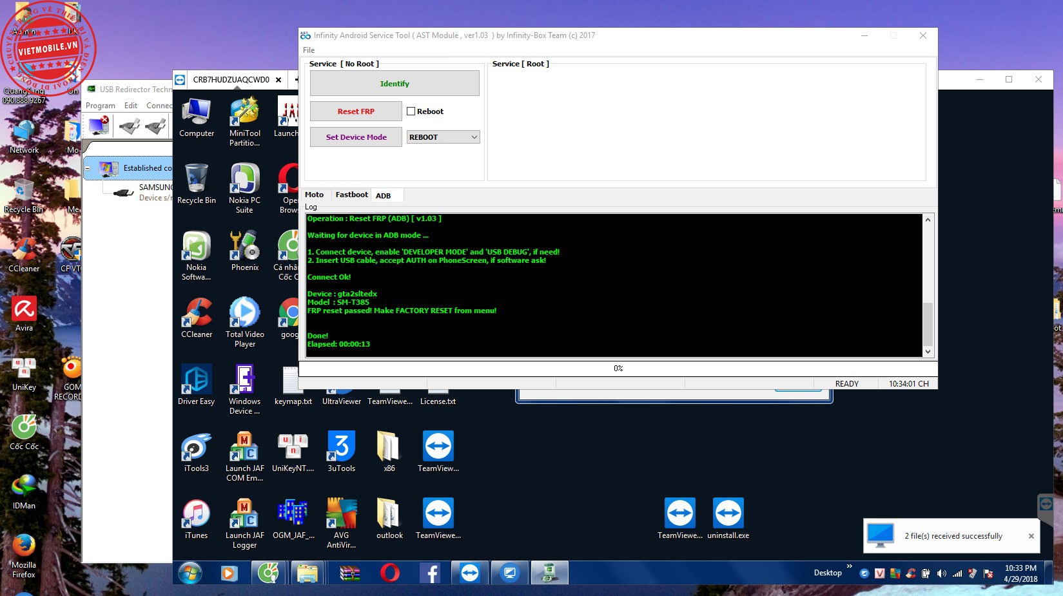Open Phoenix shortcut
The width and height of the screenshot is (1063, 596).
coord(245,251)
